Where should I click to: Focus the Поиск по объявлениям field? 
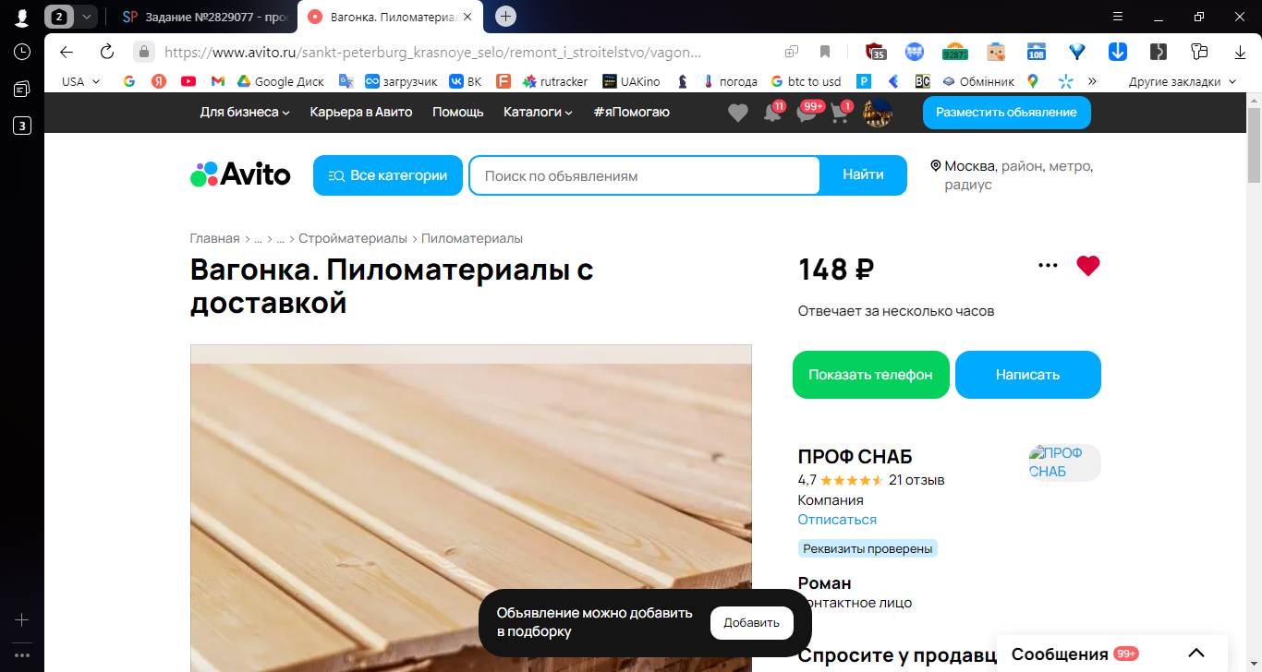(644, 175)
